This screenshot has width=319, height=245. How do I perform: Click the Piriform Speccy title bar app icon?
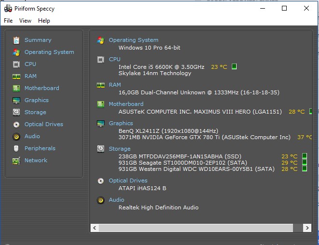8,8
